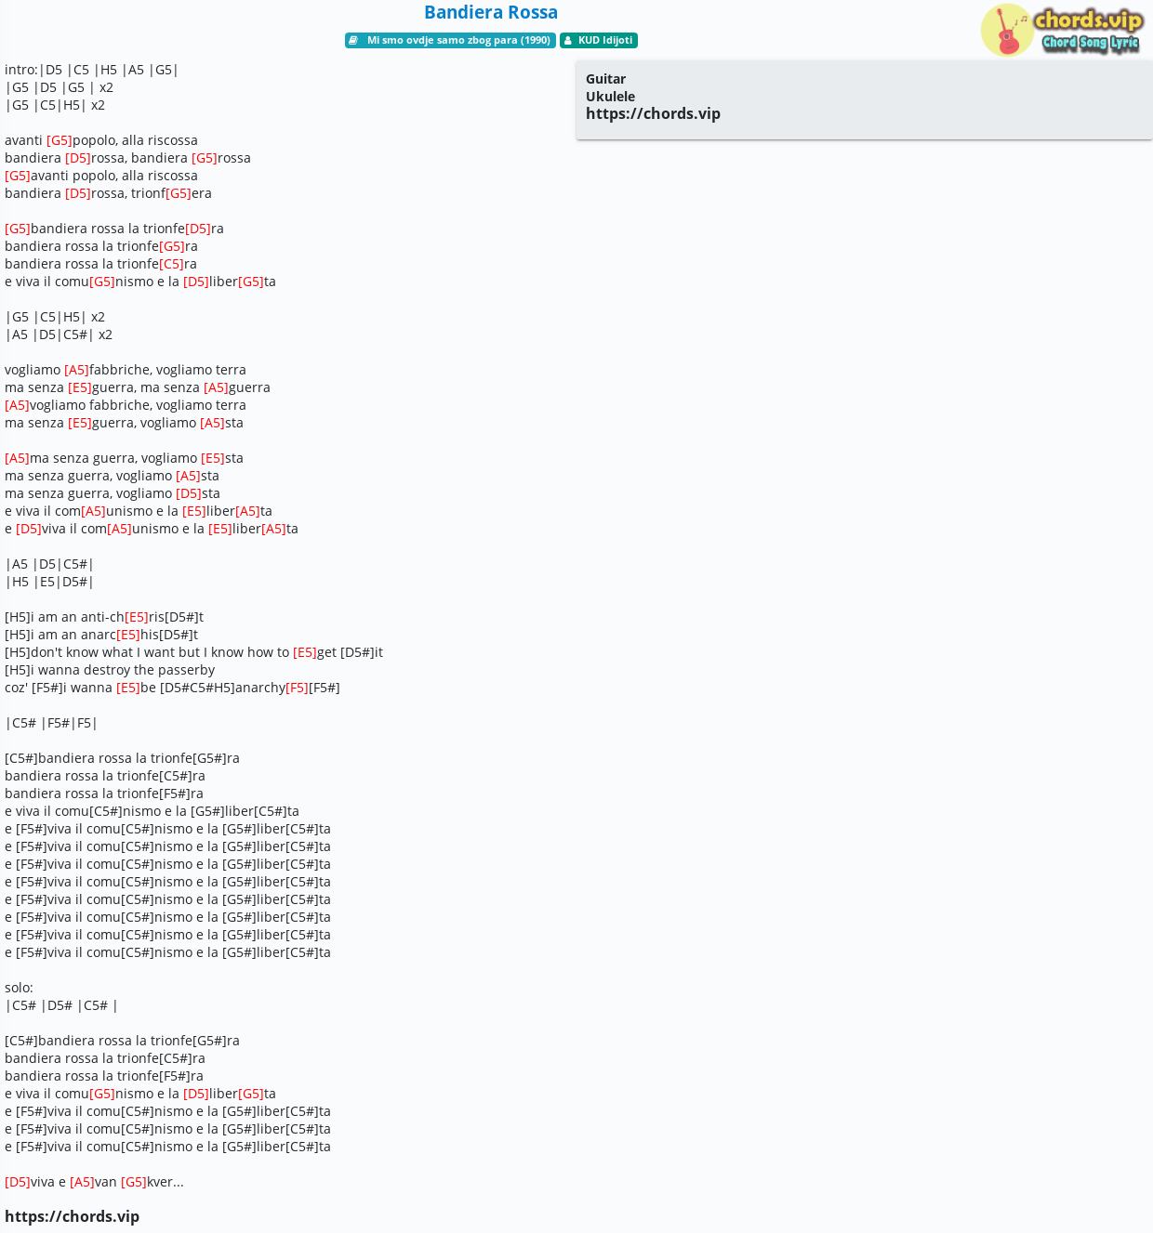This screenshot has height=1233, width=1153.
Task: Follow the https://chords.vip link in the sidebar
Action: [x=653, y=113]
